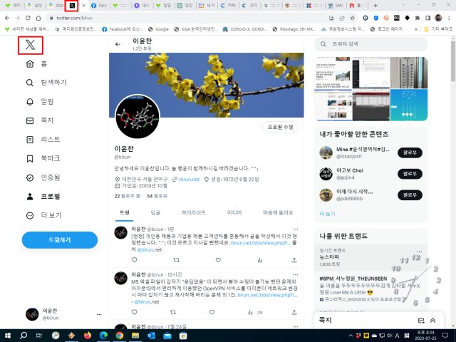Follow Mina @issacjosh
Screen dimensions: 456x342
click(410, 152)
